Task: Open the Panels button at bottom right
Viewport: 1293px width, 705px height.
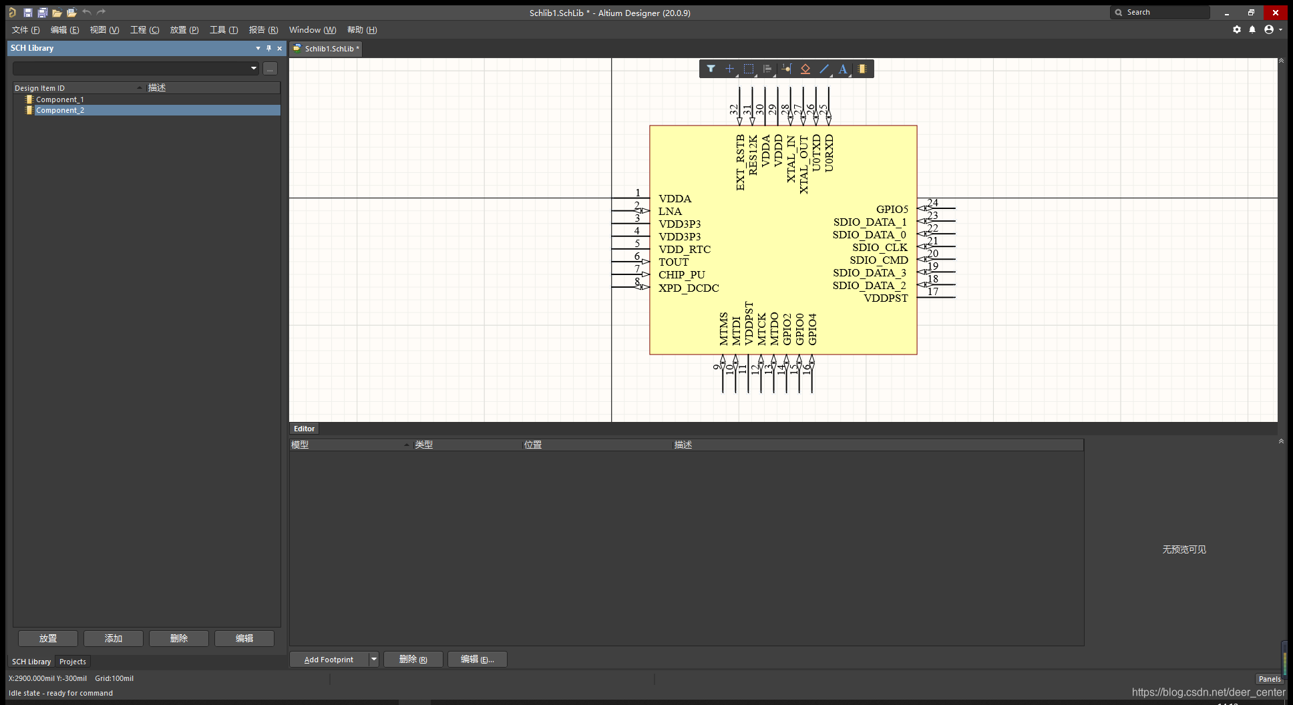Action: pos(1269,679)
